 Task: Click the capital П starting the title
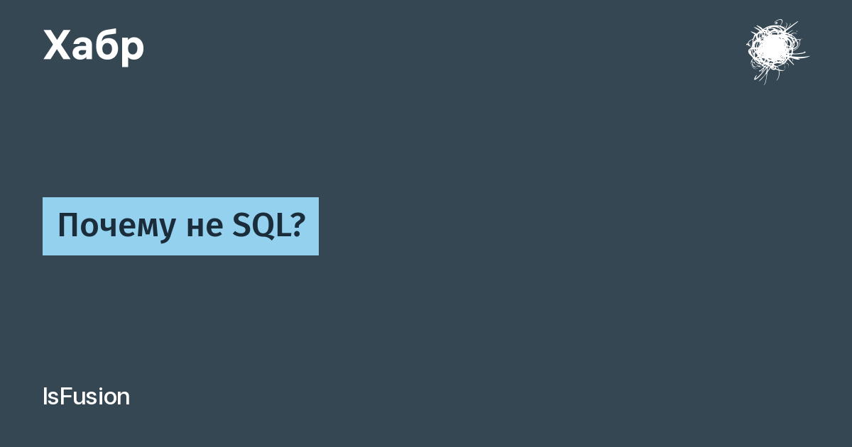[68, 226]
